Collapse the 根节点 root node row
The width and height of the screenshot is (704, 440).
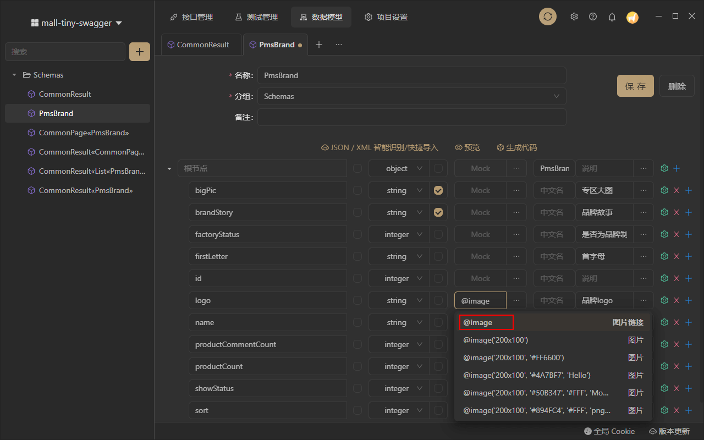(x=169, y=168)
